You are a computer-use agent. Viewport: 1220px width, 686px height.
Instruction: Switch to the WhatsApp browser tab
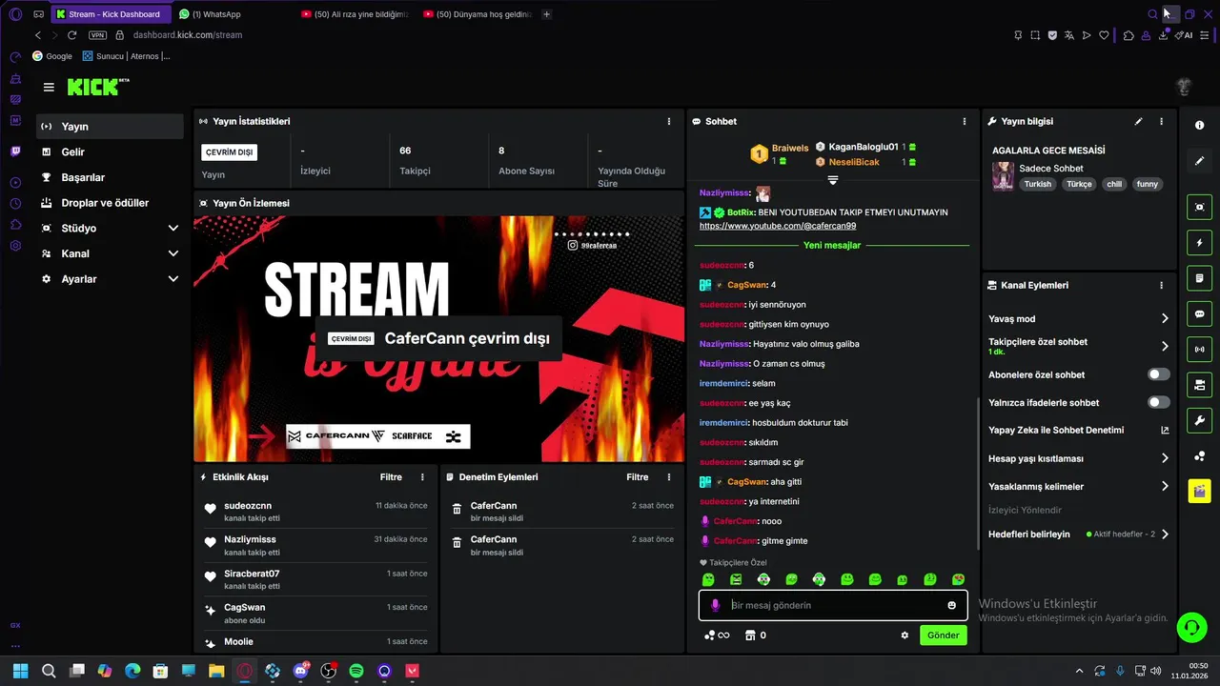click(233, 14)
